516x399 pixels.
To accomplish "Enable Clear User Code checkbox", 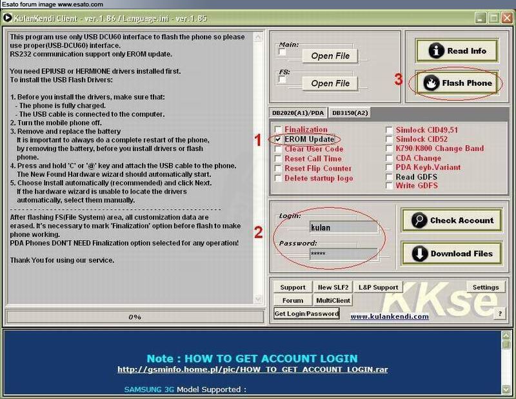I will 278,149.
